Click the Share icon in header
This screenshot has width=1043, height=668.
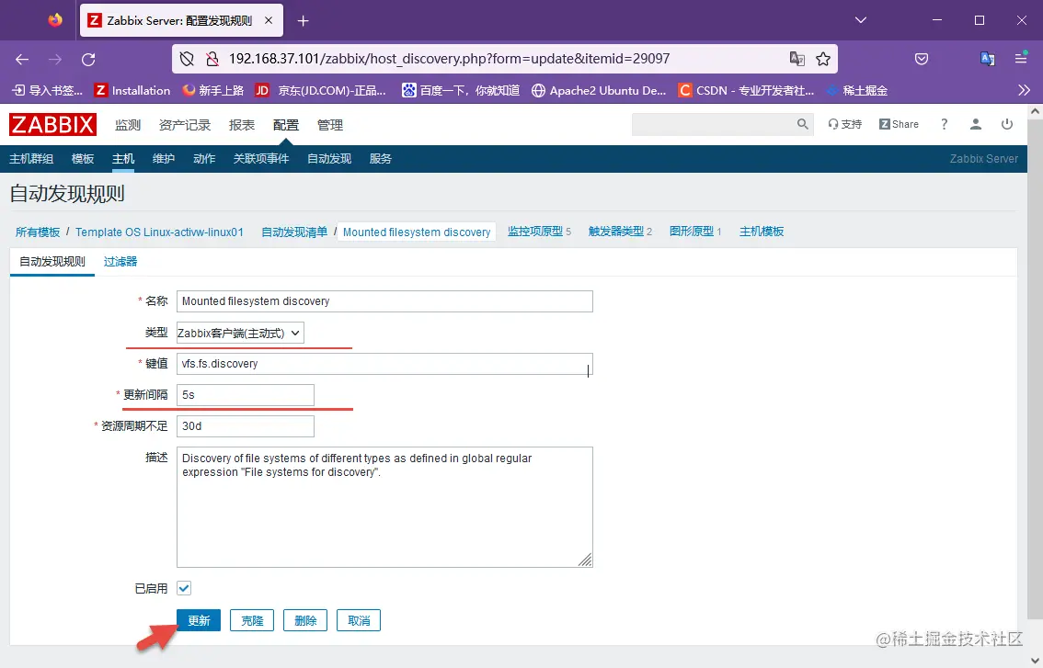899,123
